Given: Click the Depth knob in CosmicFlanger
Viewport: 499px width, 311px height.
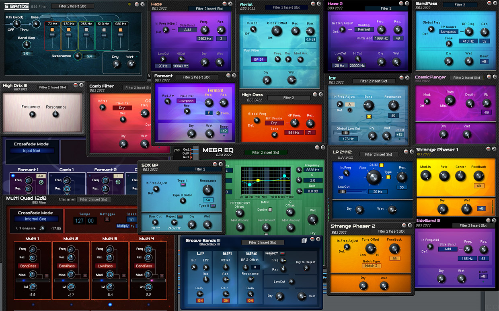Looking at the screenshot, I should point(470,103).
